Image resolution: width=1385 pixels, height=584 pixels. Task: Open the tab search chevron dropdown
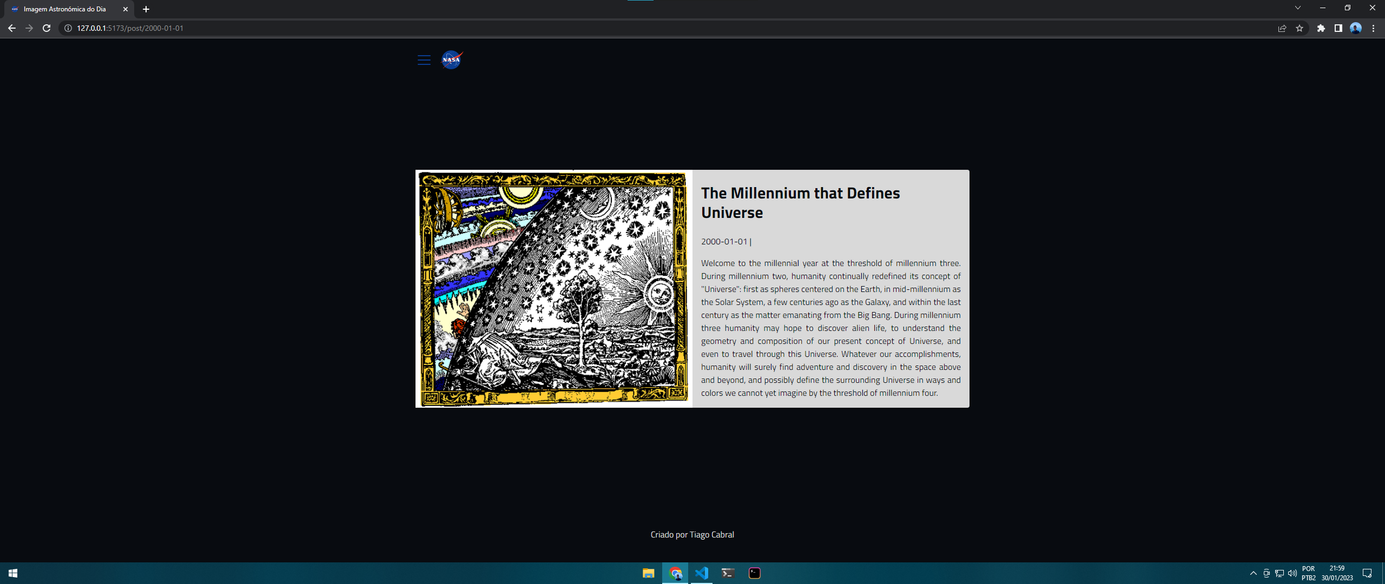tap(1297, 8)
